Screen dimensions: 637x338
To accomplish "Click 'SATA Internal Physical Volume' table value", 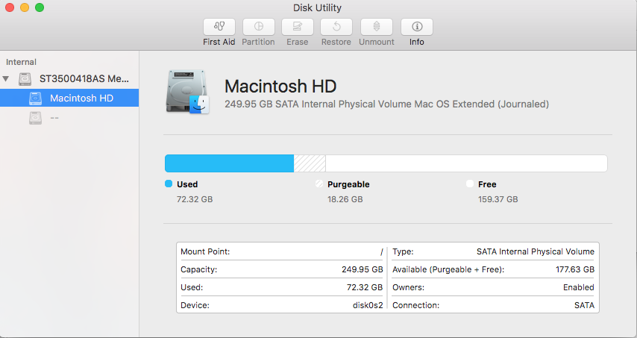I will tap(536, 252).
